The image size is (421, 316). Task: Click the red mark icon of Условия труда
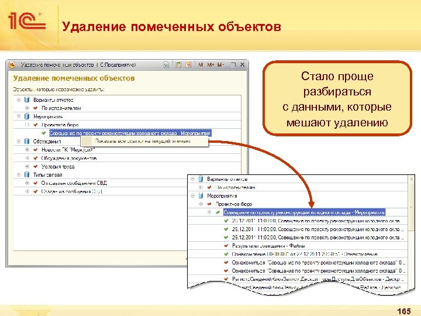[36, 166]
